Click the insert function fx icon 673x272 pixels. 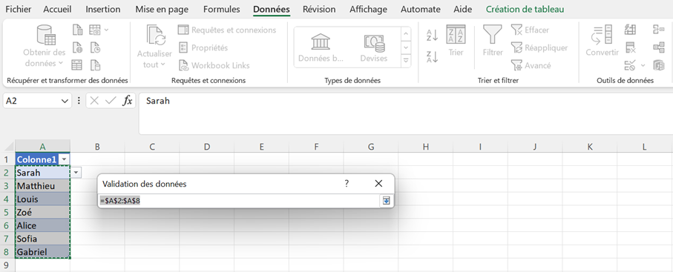click(128, 101)
